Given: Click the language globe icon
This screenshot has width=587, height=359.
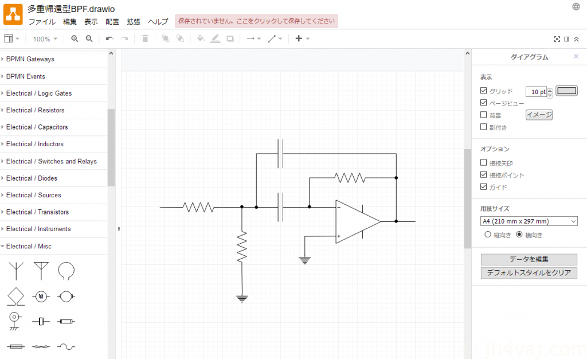Looking at the screenshot, I should pyautogui.click(x=576, y=6).
